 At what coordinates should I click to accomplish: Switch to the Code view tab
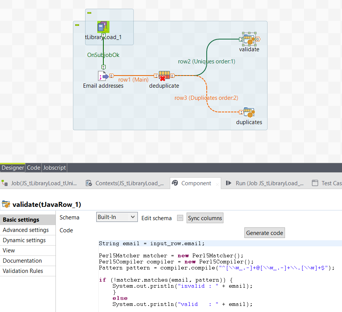point(33,167)
